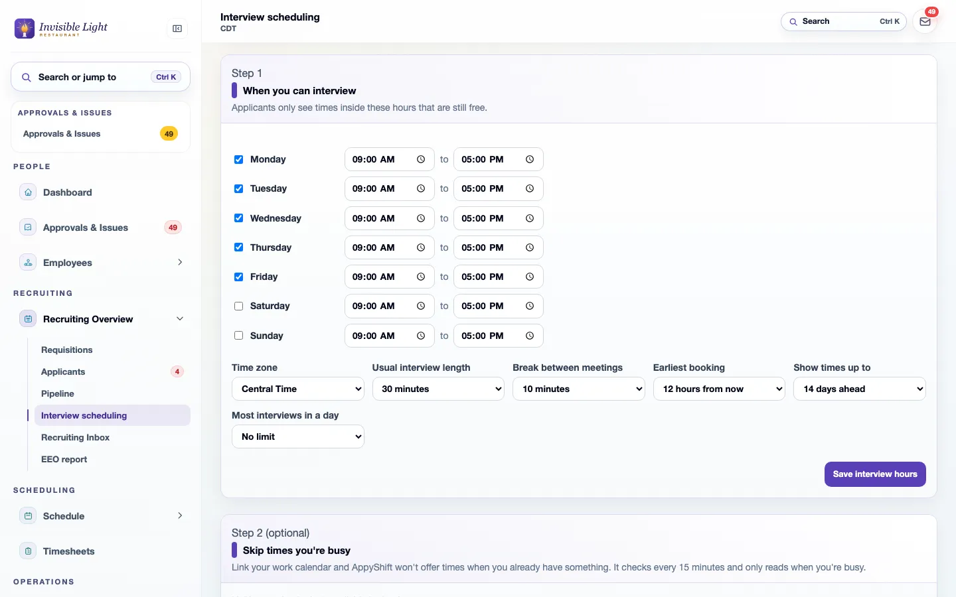Image resolution: width=956 pixels, height=597 pixels.
Task: Click the Timesheets icon
Action: pyautogui.click(x=28, y=551)
